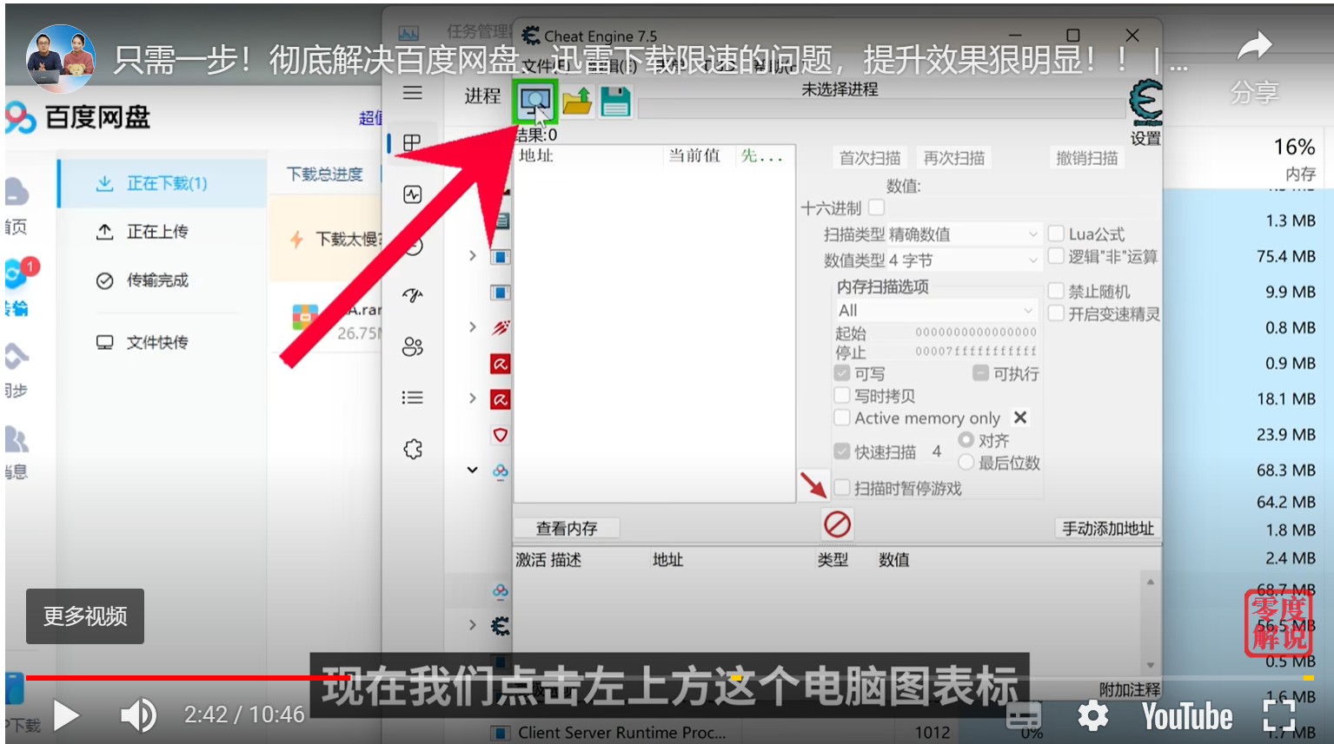Click the 更多视频 button
The image size is (1334, 744).
click(85, 616)
